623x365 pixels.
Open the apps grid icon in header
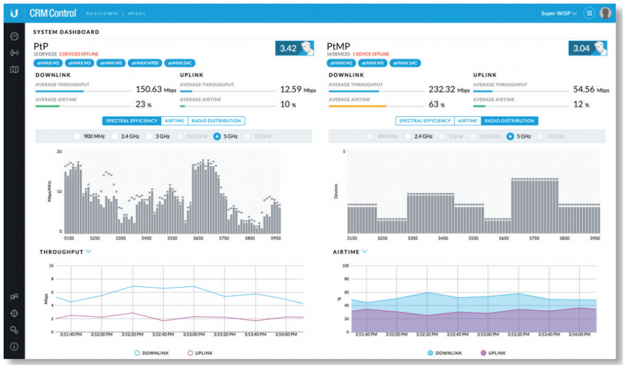[589, 13]
